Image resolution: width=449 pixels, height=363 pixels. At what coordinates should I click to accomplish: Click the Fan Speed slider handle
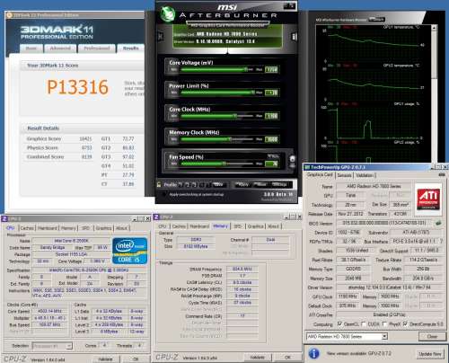(224, 164)
